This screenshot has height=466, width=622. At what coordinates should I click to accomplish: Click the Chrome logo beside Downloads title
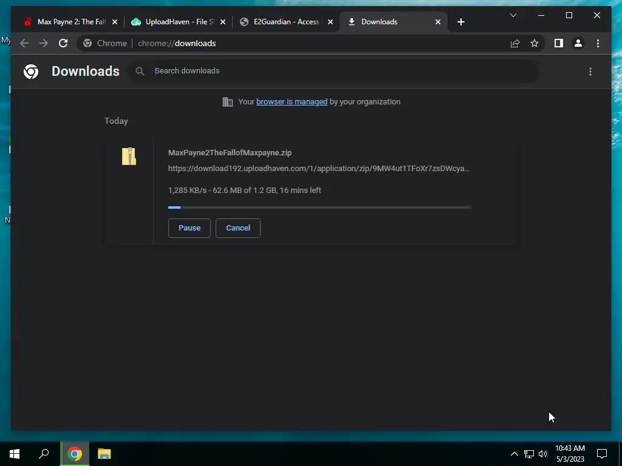coord(31,72)
